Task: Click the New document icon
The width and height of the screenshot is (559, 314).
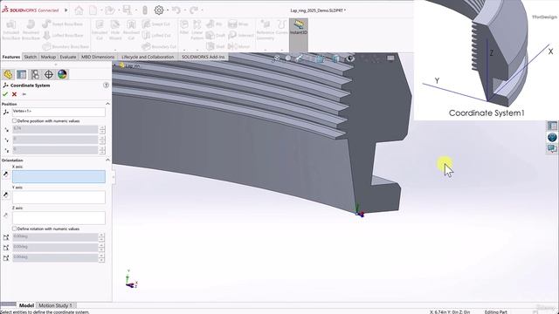Action: (x=93, y=10)
